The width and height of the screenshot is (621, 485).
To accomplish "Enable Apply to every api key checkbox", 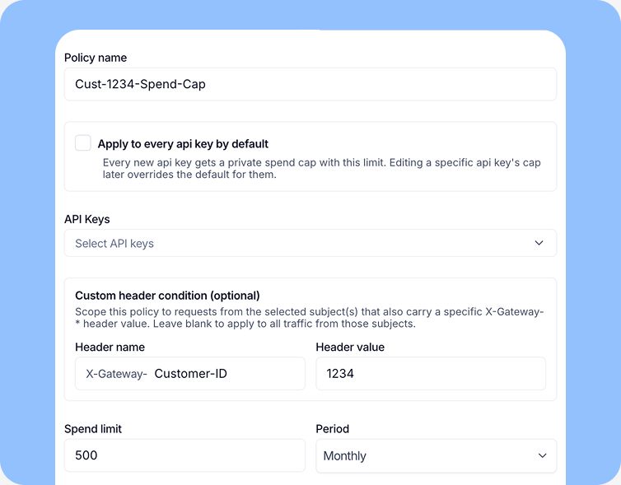I will [x=83, y=143].
